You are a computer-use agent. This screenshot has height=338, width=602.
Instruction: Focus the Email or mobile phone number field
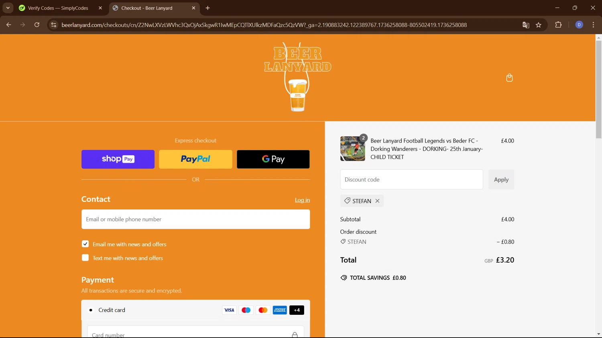coord(196,219)
